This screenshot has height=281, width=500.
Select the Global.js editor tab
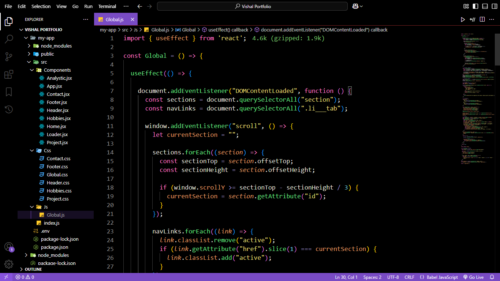(x=116, y=19)
